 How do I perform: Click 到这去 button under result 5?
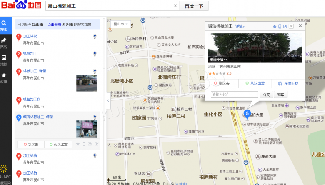[x=31, y=145]
